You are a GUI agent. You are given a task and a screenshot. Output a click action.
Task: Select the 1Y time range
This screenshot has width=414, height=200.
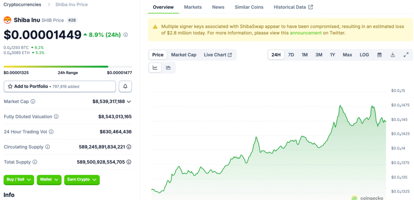tap(332, 55)
